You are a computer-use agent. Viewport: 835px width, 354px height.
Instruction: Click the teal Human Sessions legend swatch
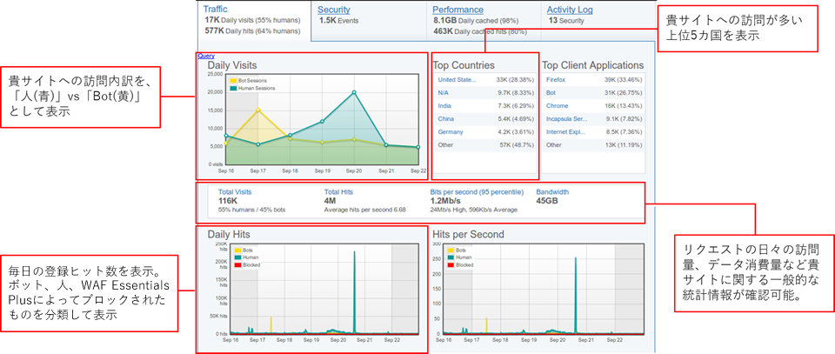(x=233, y=86)
